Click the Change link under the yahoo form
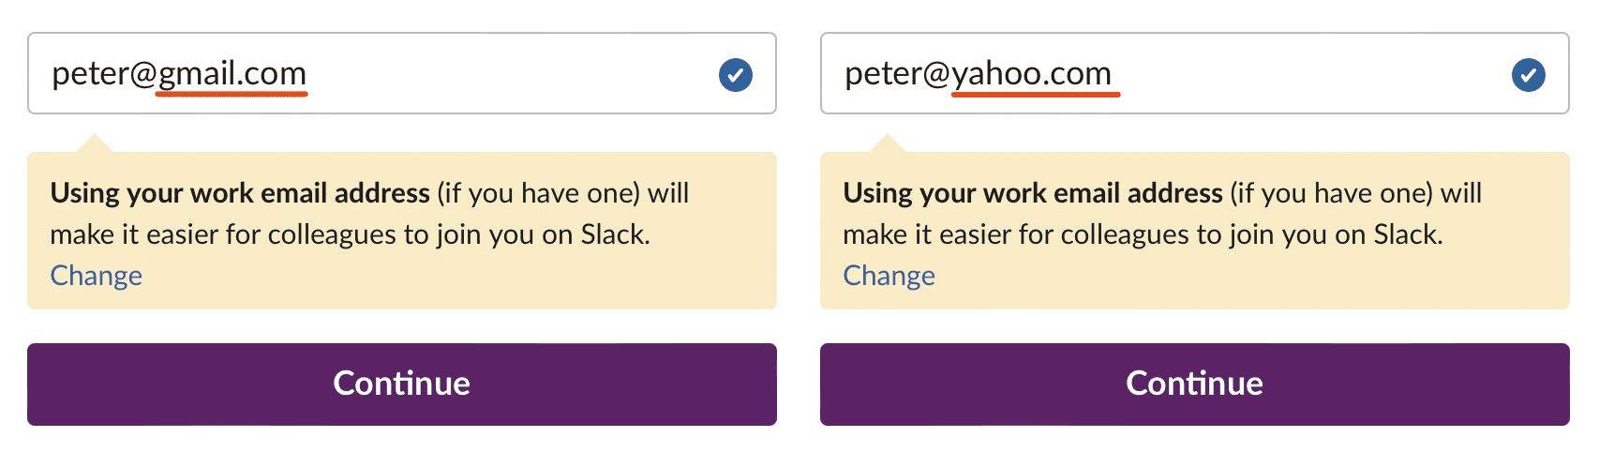Image resolution: width=1599 pixels, height=452 pixels. (889, 276)
